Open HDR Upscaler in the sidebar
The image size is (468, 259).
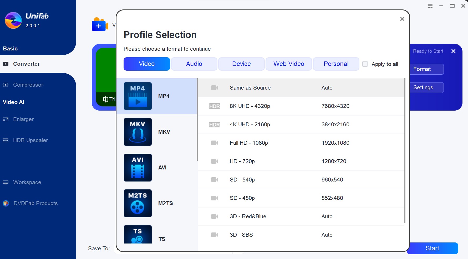coord(30,140)
